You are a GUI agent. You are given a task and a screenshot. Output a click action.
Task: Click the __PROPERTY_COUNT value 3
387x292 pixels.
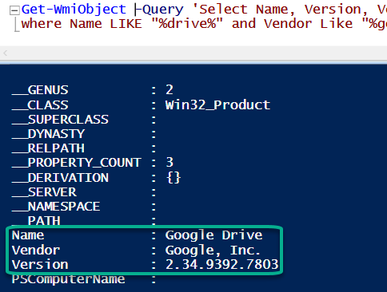tap(170, 162)
